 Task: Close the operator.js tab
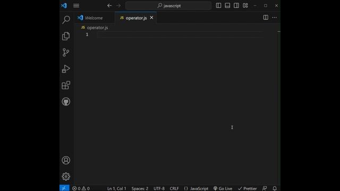click(151, 18)
